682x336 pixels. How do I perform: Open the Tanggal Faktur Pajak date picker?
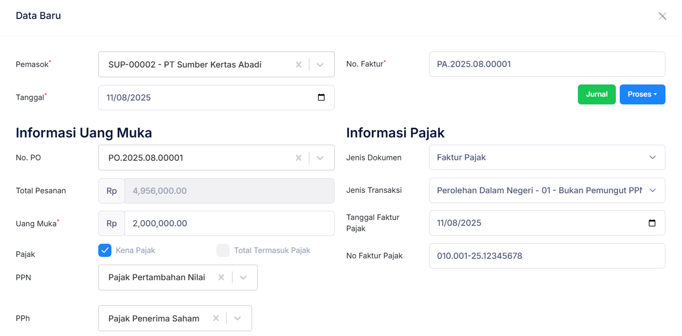pos(652,223)
